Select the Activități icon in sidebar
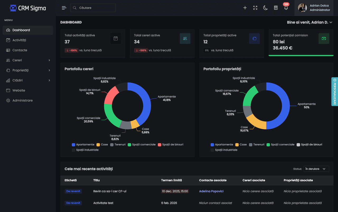This screenshot has height=212, width=338. pos(8,40)
